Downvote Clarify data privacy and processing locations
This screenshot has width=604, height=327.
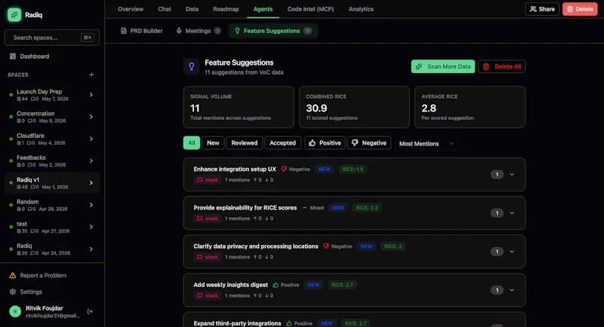click(267, 257)
